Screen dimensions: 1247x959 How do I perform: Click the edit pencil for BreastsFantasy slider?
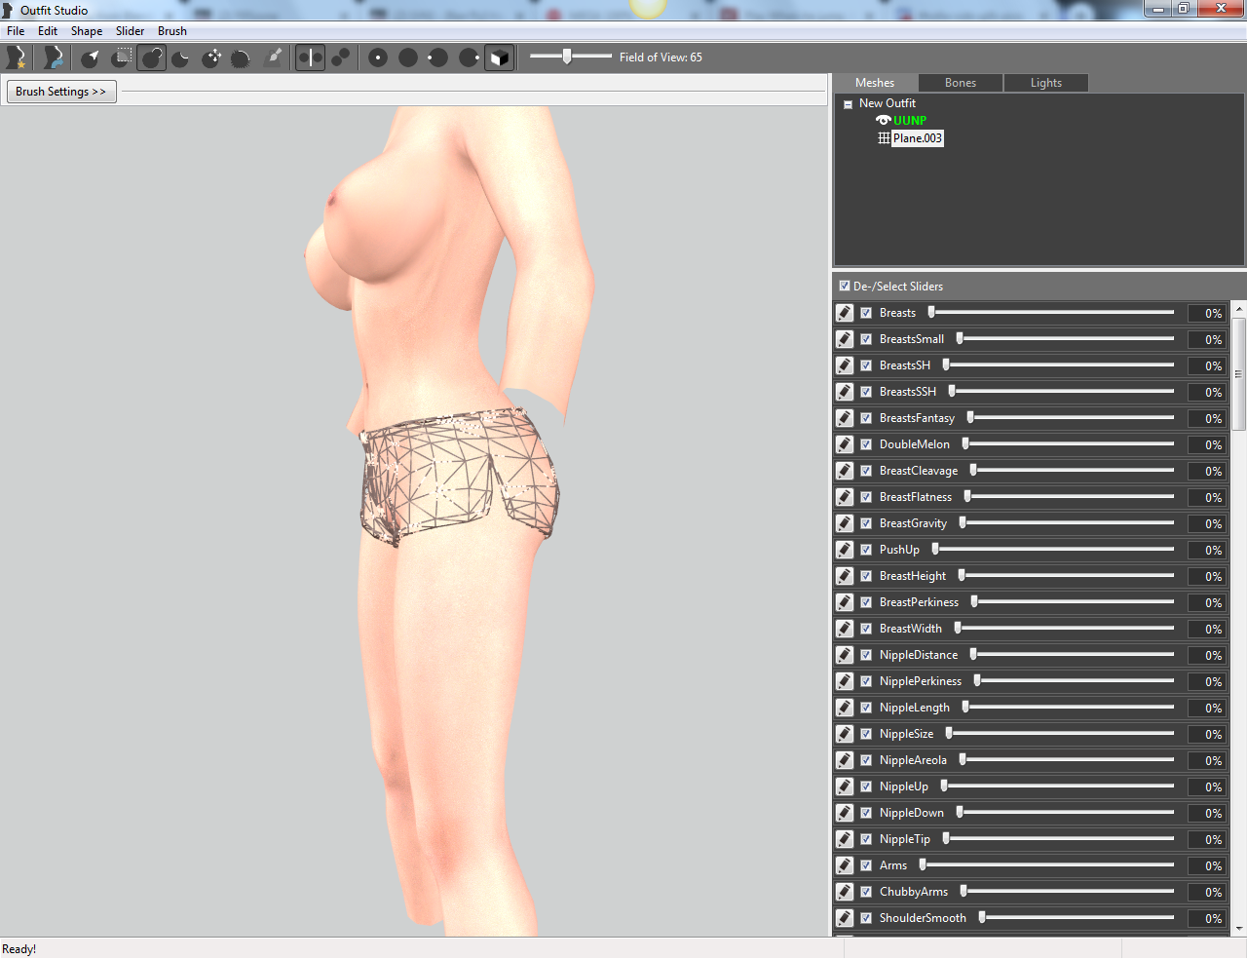pyautogui.click(x=845, y=418)
